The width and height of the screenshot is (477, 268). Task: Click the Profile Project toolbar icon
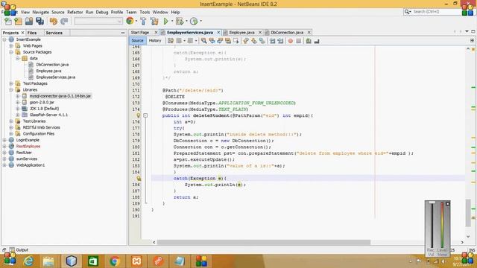tap(194, 22)
